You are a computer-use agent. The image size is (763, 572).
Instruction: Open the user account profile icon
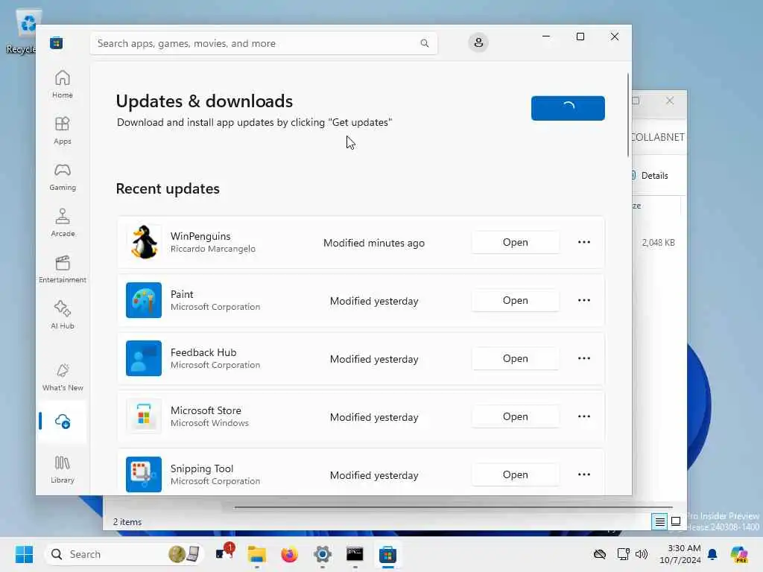pyautogui.click(x=478, y=42)
